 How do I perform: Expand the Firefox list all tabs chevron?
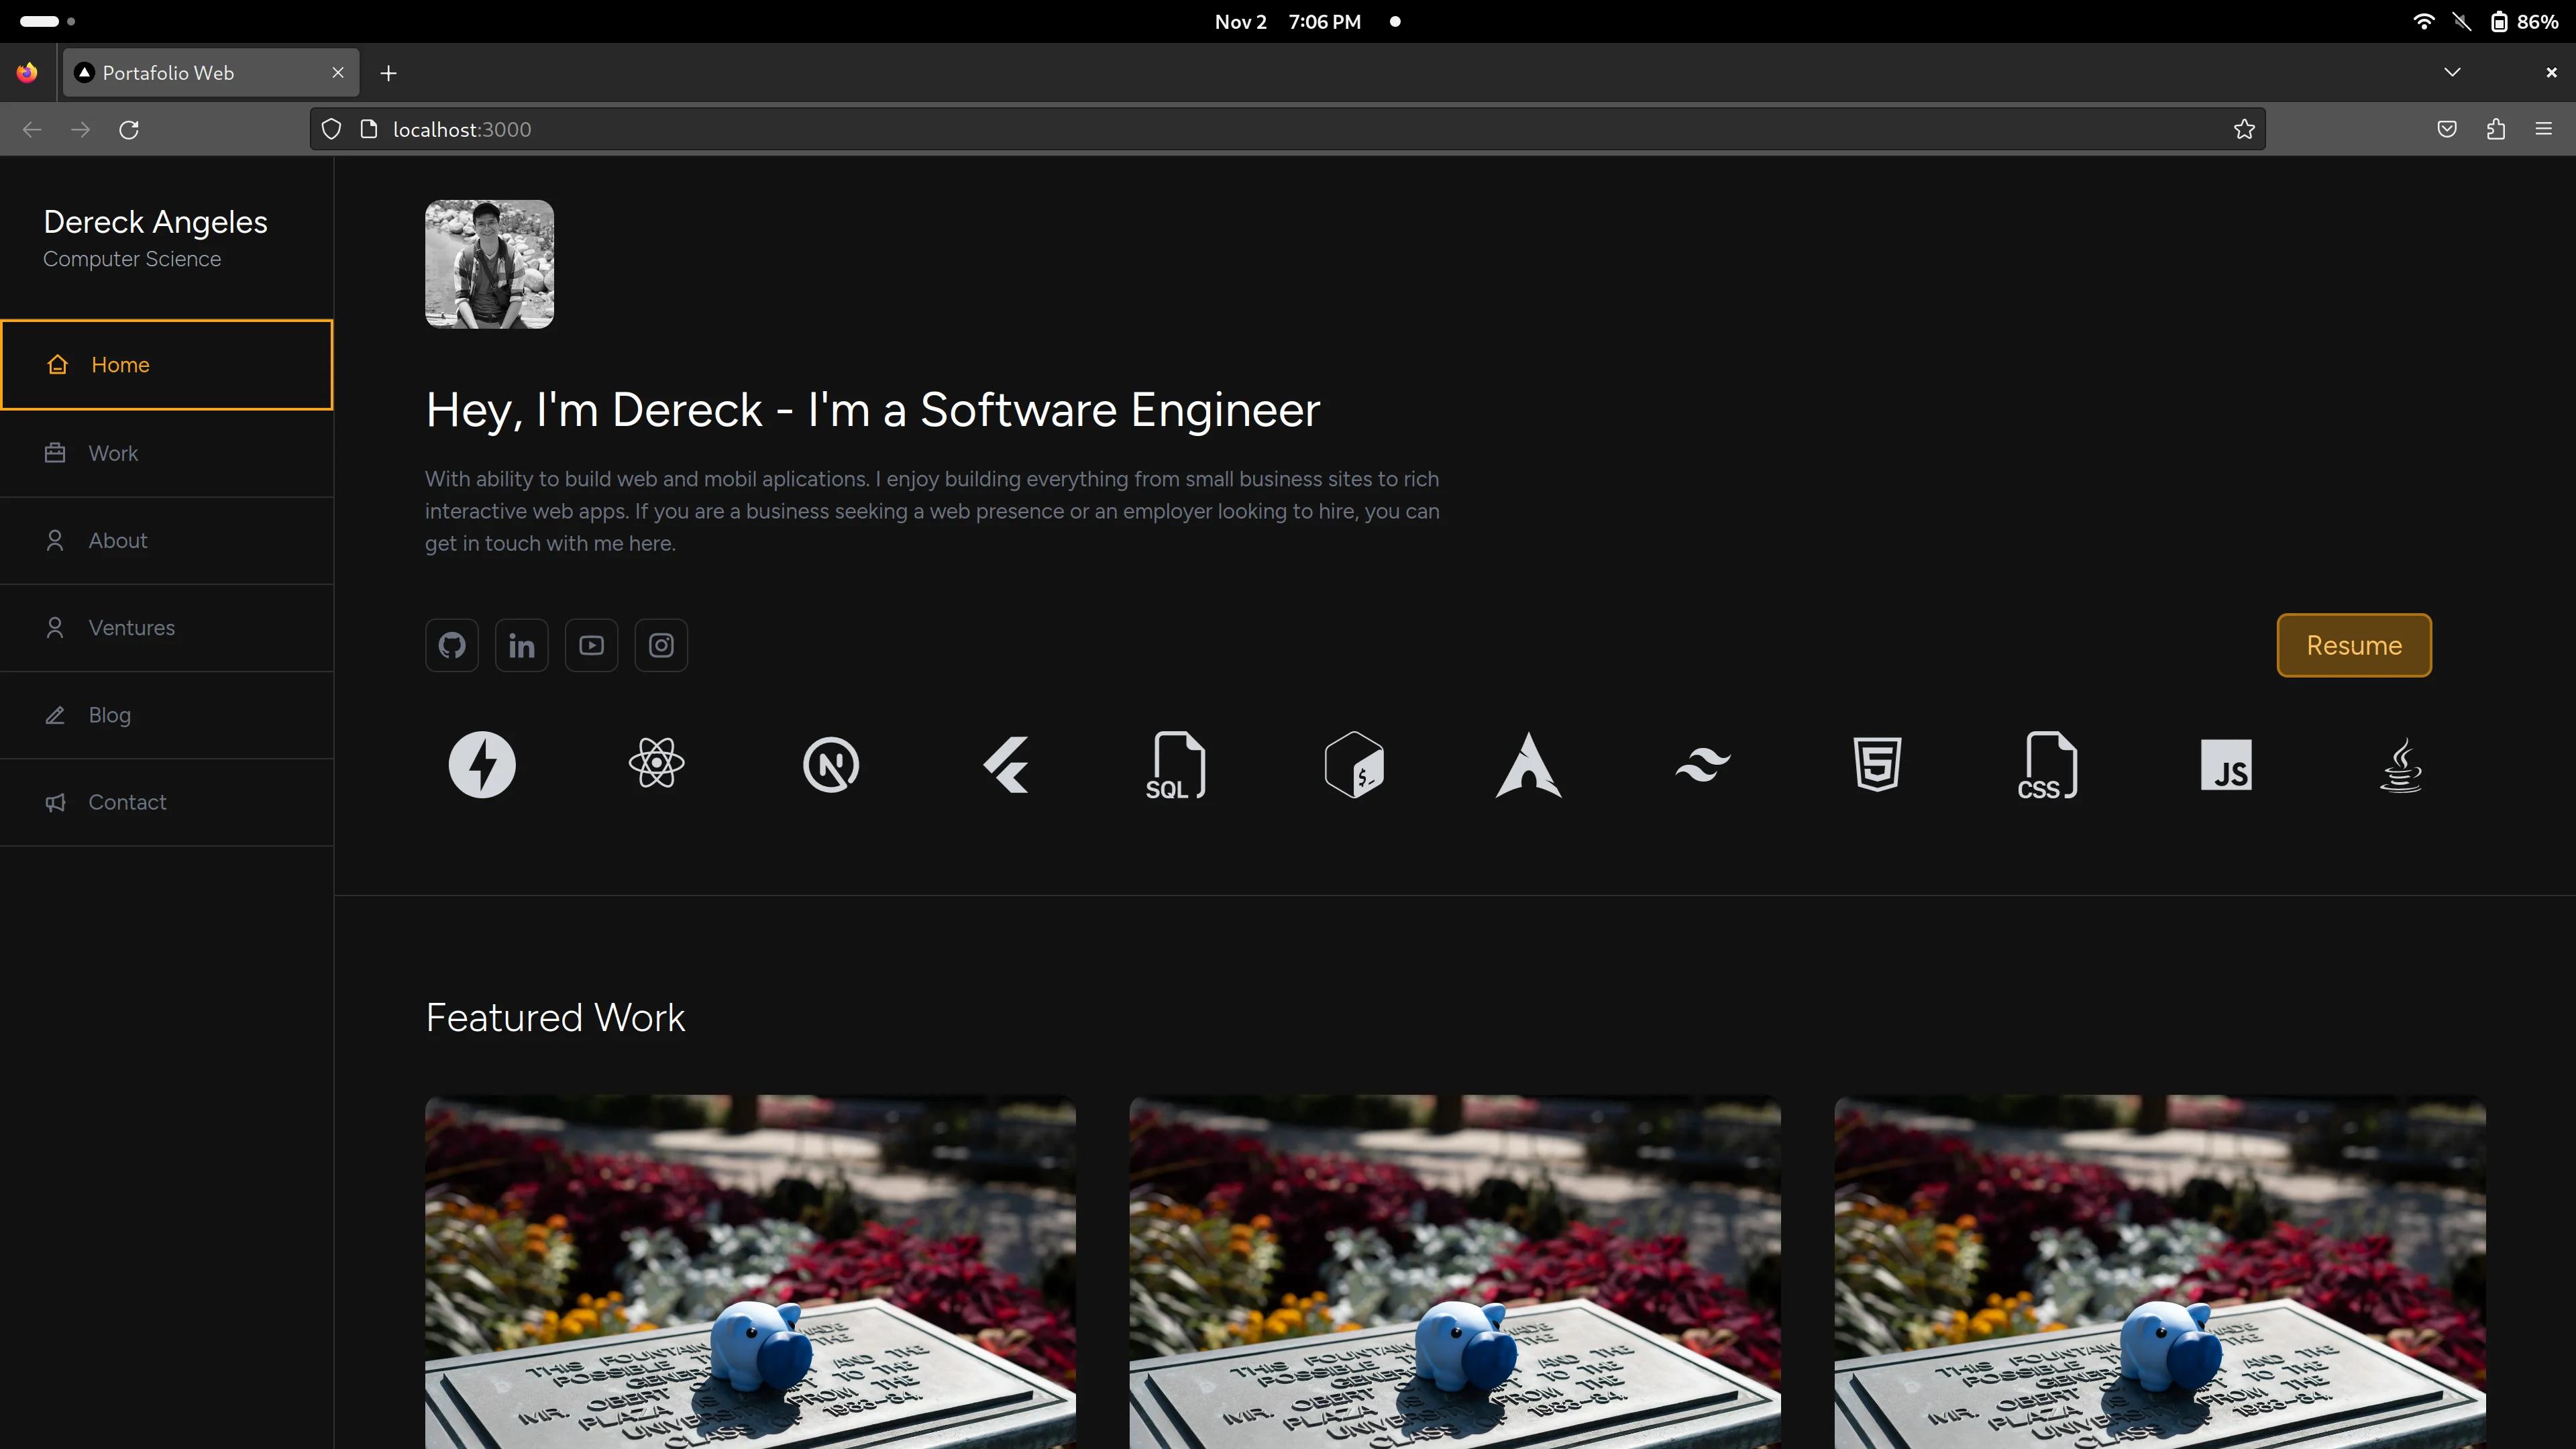pos(2452,72)
